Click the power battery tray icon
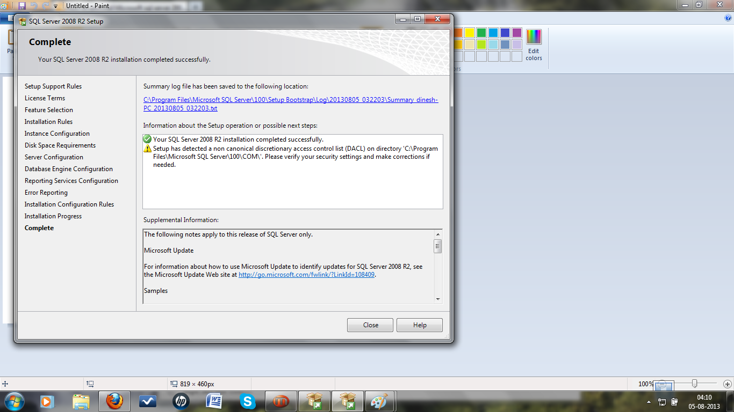Viewport: 734px width, 412px height. (x=674, y=401)
